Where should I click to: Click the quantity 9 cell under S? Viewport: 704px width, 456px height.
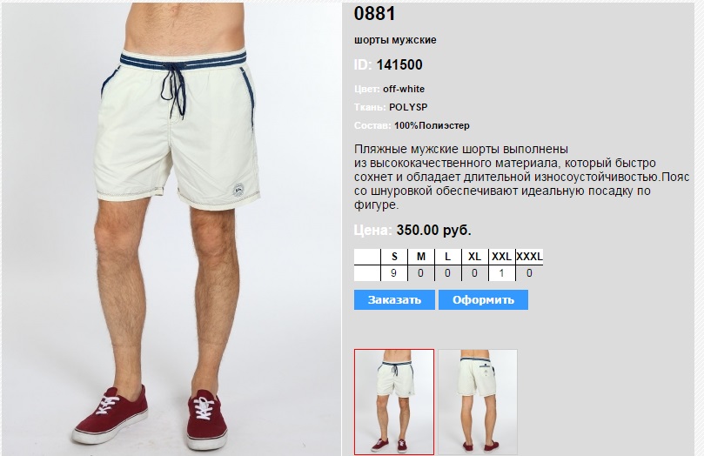point(394,273)
